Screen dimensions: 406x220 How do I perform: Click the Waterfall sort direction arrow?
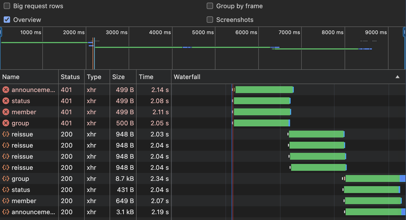[397, 77]
